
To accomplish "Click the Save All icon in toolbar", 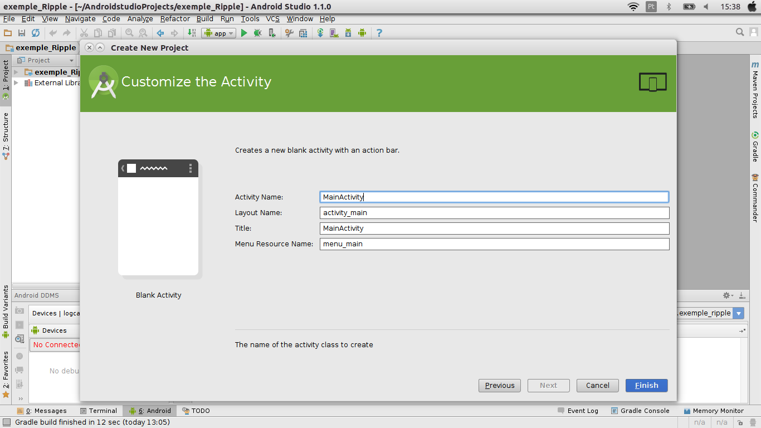I will pos(22,33).
